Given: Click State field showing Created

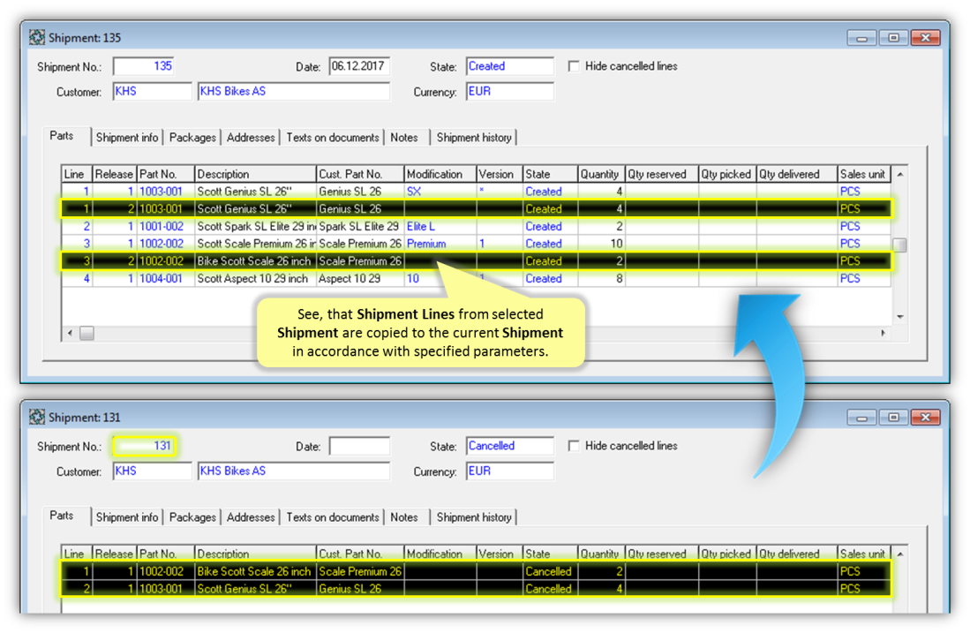Looking at the screenshot, I should (x=510, y=66).
